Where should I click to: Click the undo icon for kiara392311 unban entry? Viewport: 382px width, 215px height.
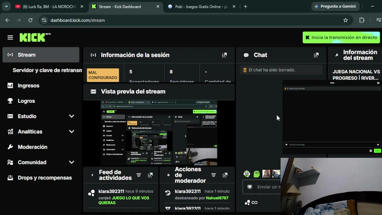[168, 193]
